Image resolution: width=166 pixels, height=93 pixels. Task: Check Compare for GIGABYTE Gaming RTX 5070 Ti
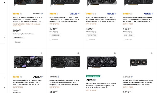(13, 42)
